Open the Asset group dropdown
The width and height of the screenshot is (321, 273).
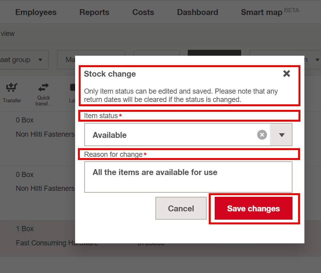pyautogui.click(x=24, y=60)
